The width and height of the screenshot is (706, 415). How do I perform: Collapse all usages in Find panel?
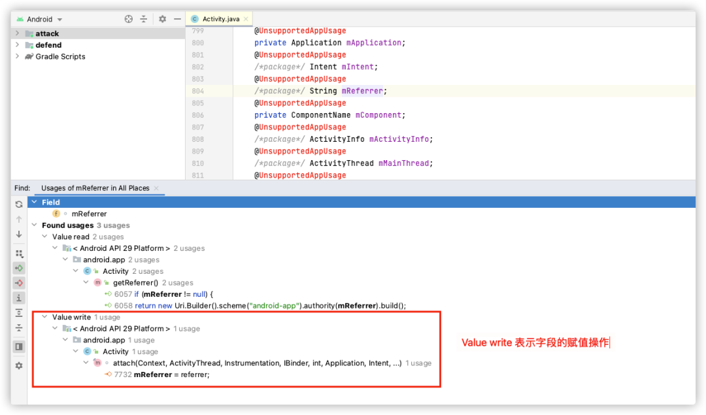[x=19, y=327]
